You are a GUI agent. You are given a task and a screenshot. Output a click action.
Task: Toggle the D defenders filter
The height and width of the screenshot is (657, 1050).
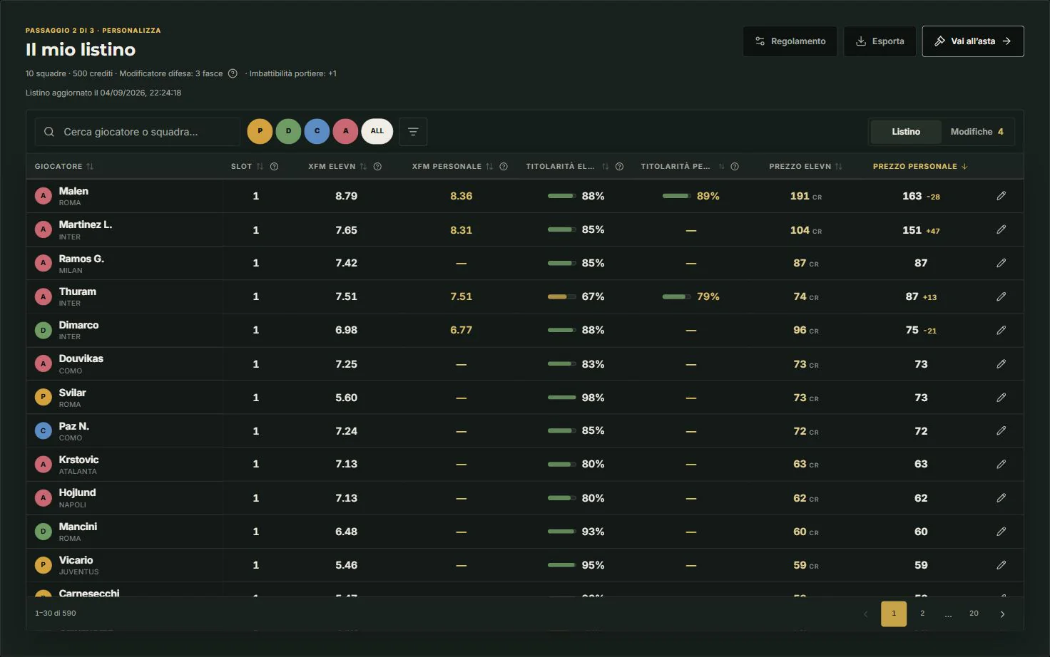pyautogui.click(x=288, y=131)
